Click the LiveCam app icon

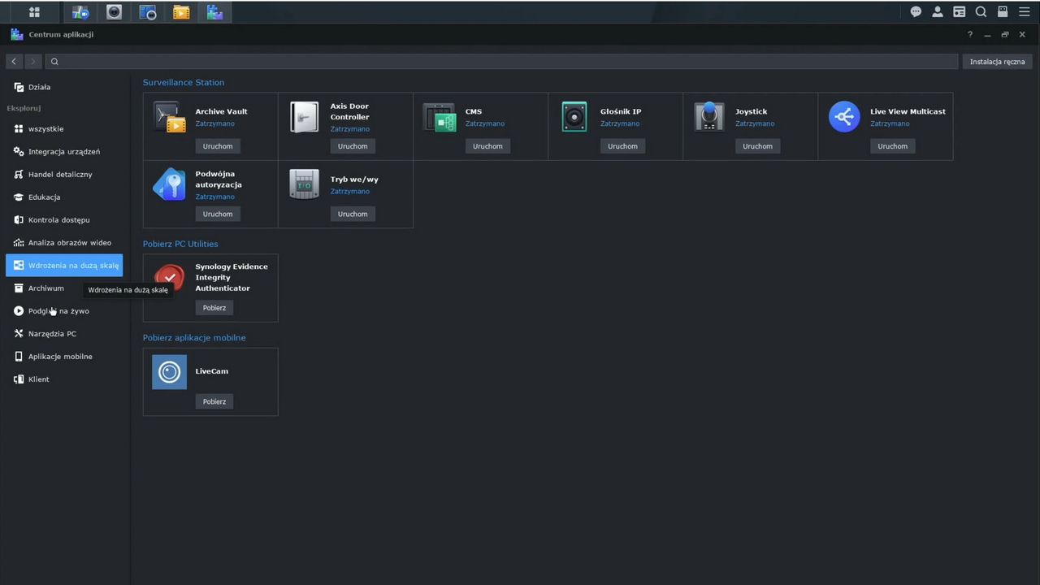169,372
